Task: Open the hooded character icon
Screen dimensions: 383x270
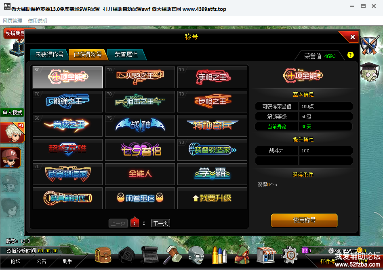Action: [242, 255]
